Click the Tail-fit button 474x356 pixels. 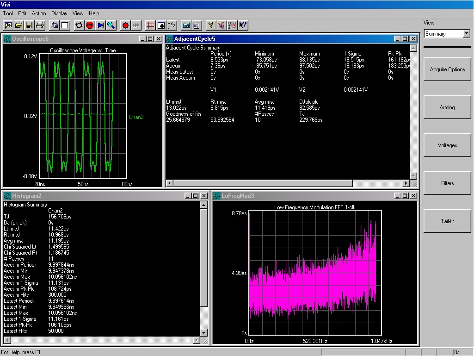pyautogui.click(x=447, y=221)
